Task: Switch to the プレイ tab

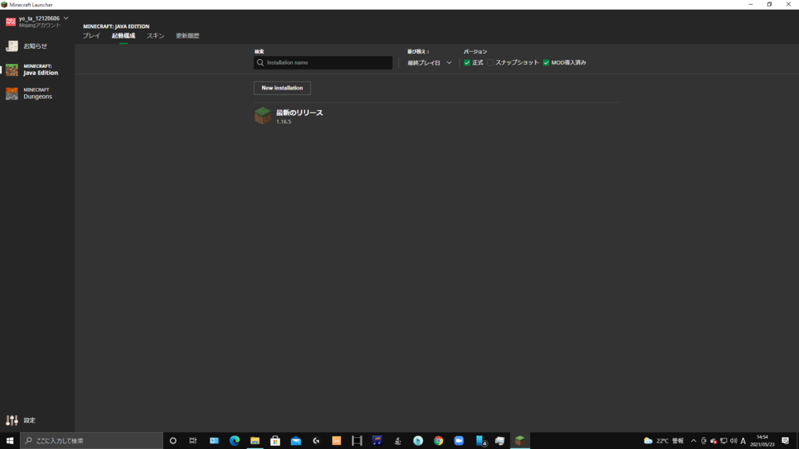Action: click(91, 36)
